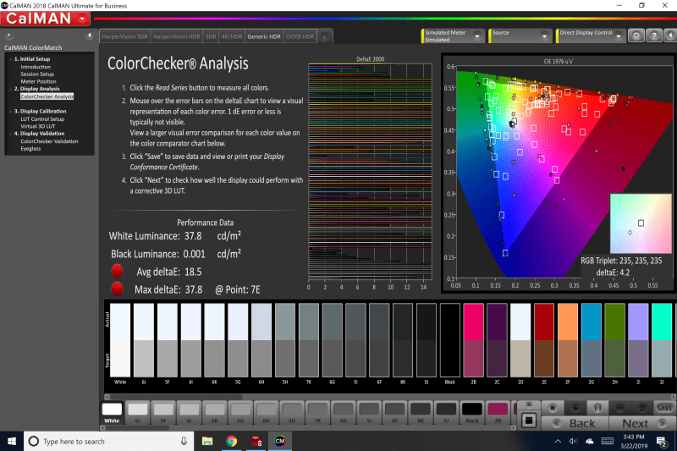Screen dimensions: 677x451
Task: Go to previous page with Back button
Action: [575, 423]
